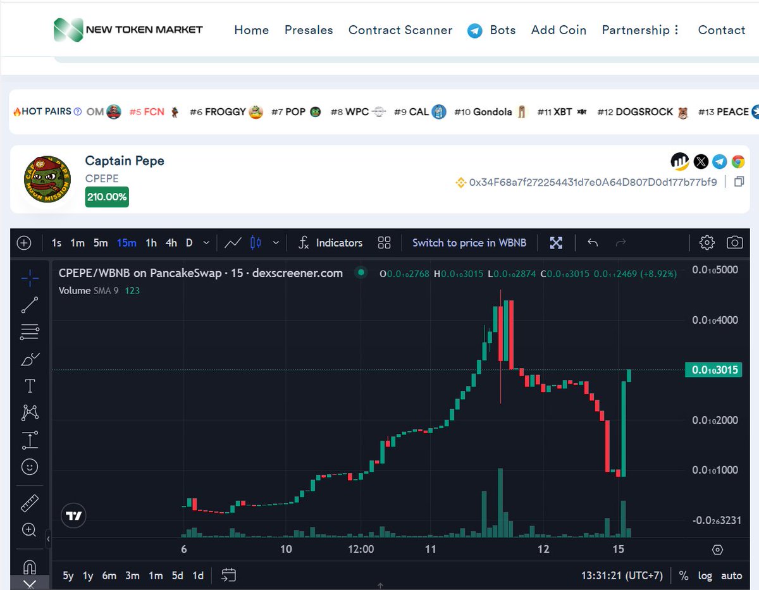Viewport: 759px width, 590px height.
Task: Select the crosshair cursor tool
Action: (30, 278)
